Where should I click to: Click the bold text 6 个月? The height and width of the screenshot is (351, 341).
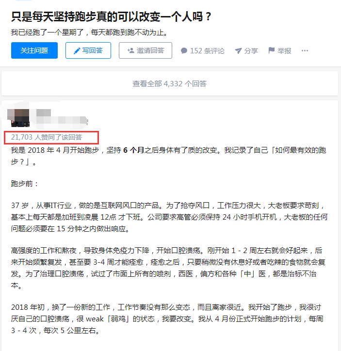(134, 150)
